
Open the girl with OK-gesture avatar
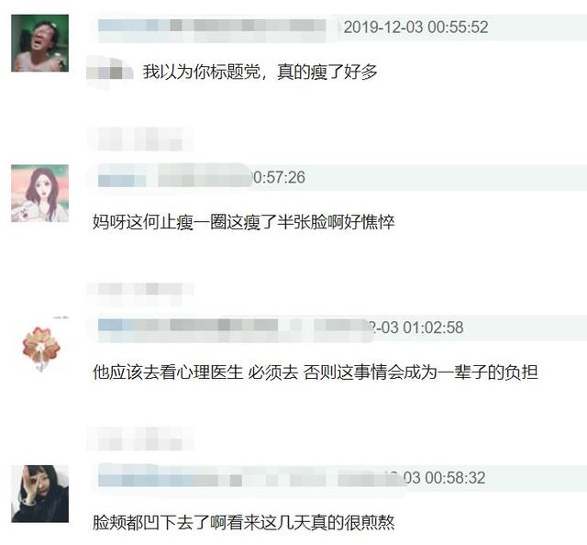[39, 494]
